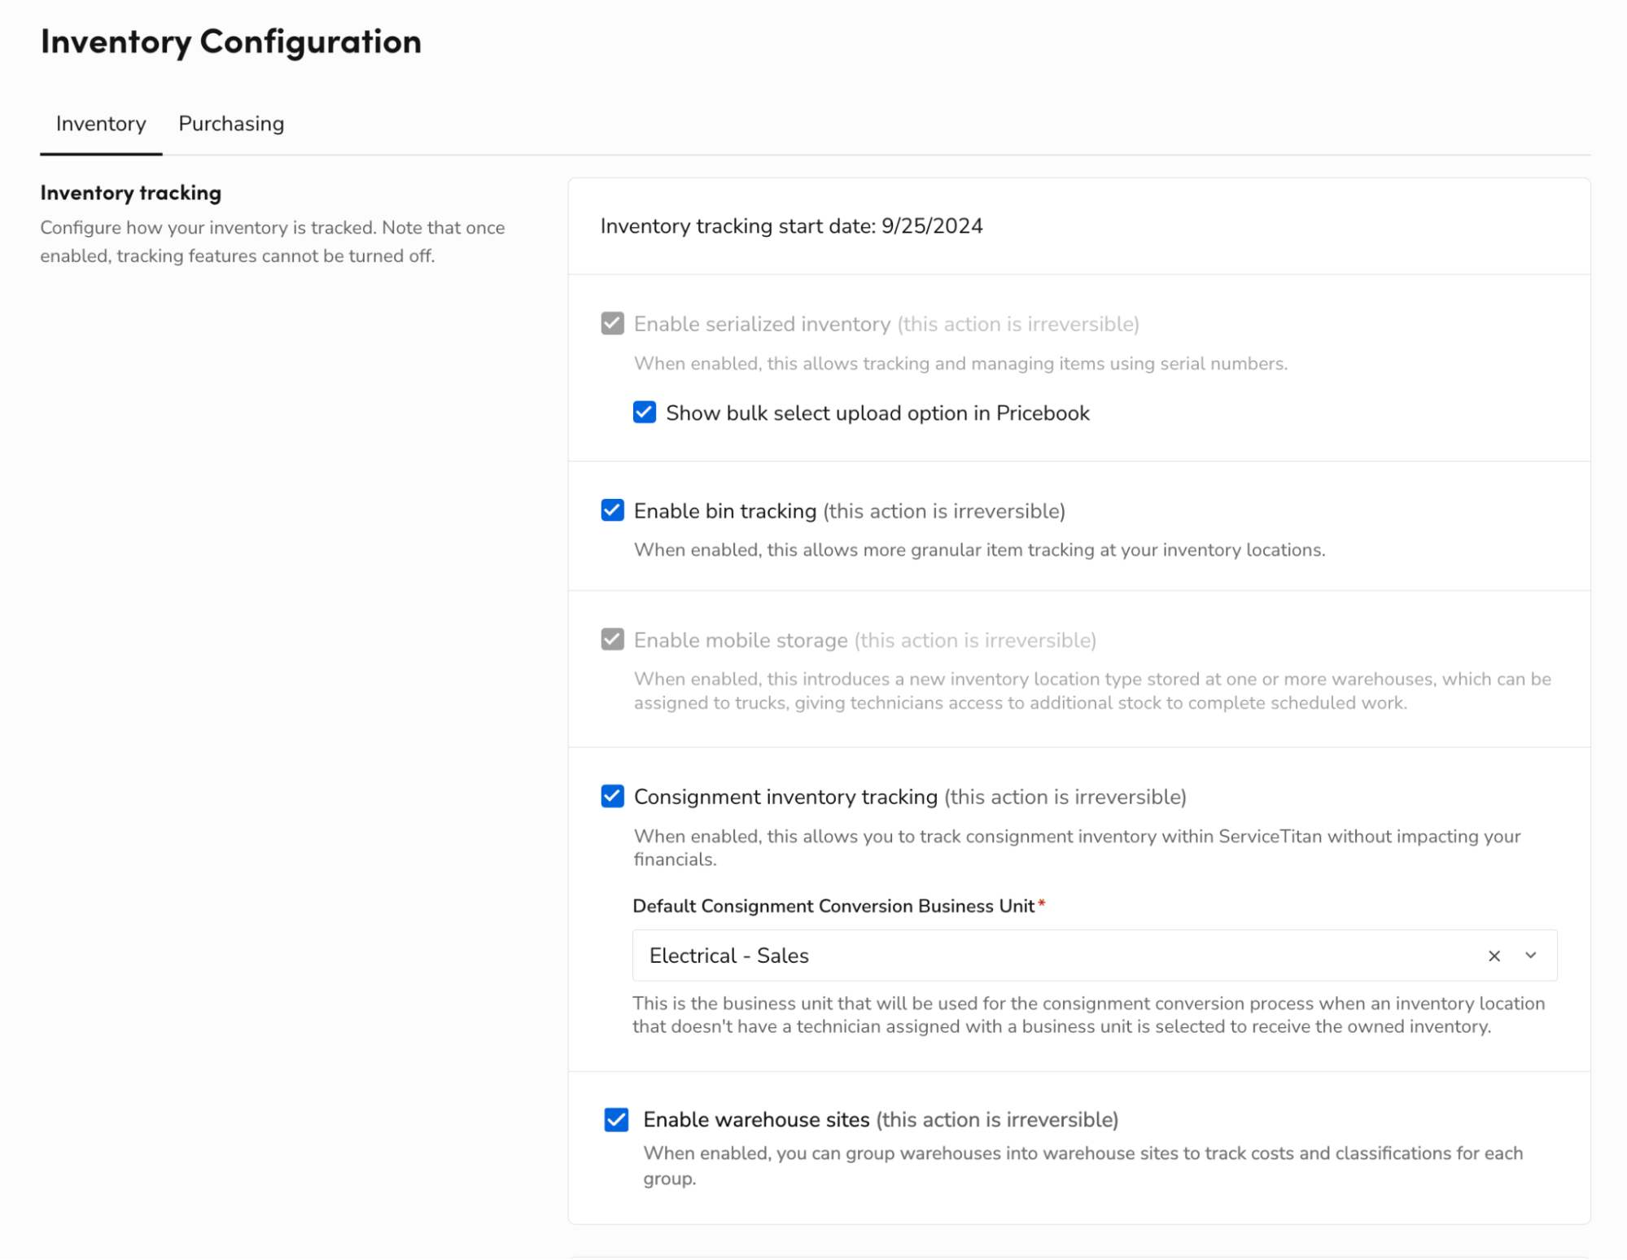Click the 'Consignment inventory tracking' label text
1627x1260 pixels.
785,797
